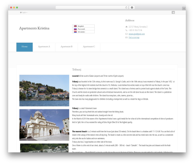Reload the page with the refresh icon
The height and width of the screenshot is (164, 194).
[x=126, y=7]
